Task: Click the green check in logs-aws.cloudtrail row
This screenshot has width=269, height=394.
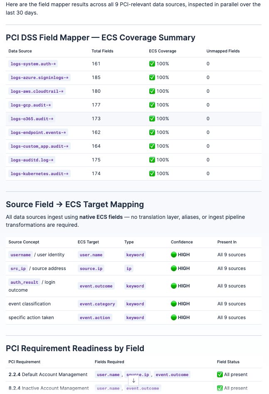Action: coord(152,91)
